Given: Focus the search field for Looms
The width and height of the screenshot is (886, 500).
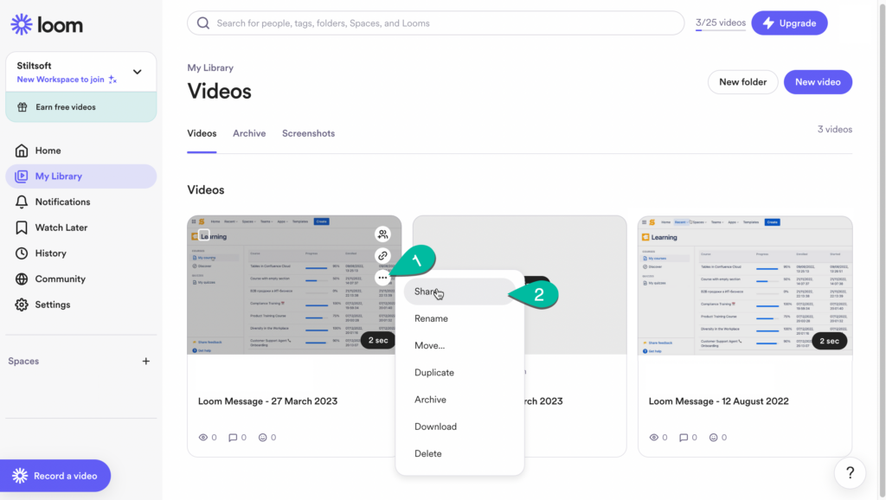Looking at the screenshot, I should click(436, 23).
